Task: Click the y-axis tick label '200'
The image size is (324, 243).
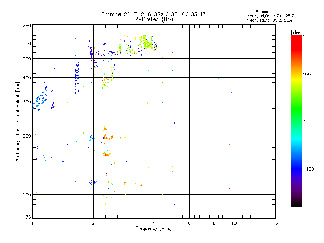Action: coord(27,136)
